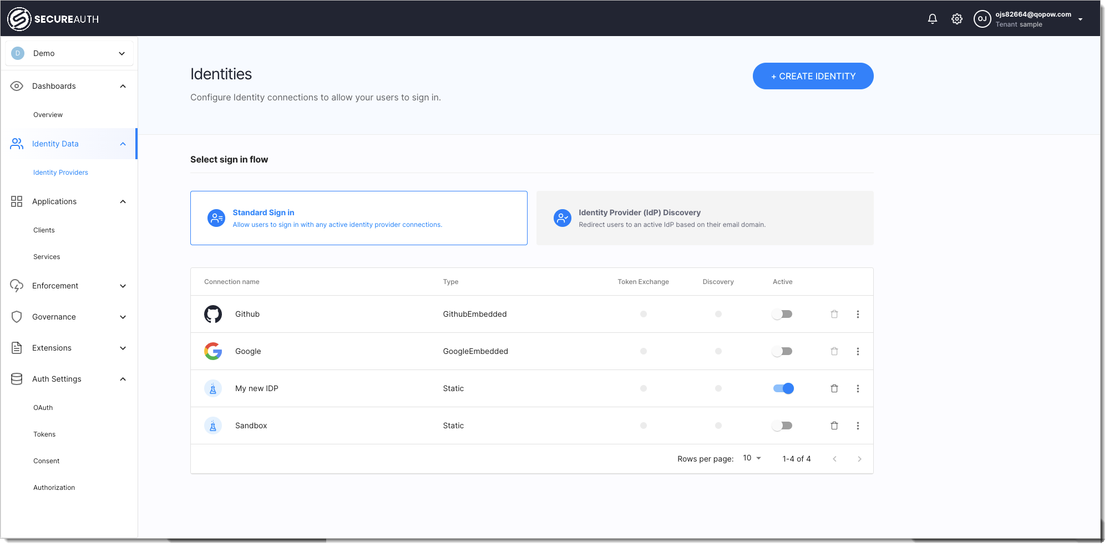Open the Google connection name
The width and height of the screenshot is (1109, 547).
click(248, 351)
